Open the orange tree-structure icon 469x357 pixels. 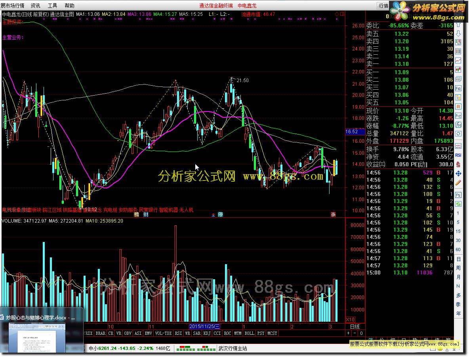coord(458,97)
